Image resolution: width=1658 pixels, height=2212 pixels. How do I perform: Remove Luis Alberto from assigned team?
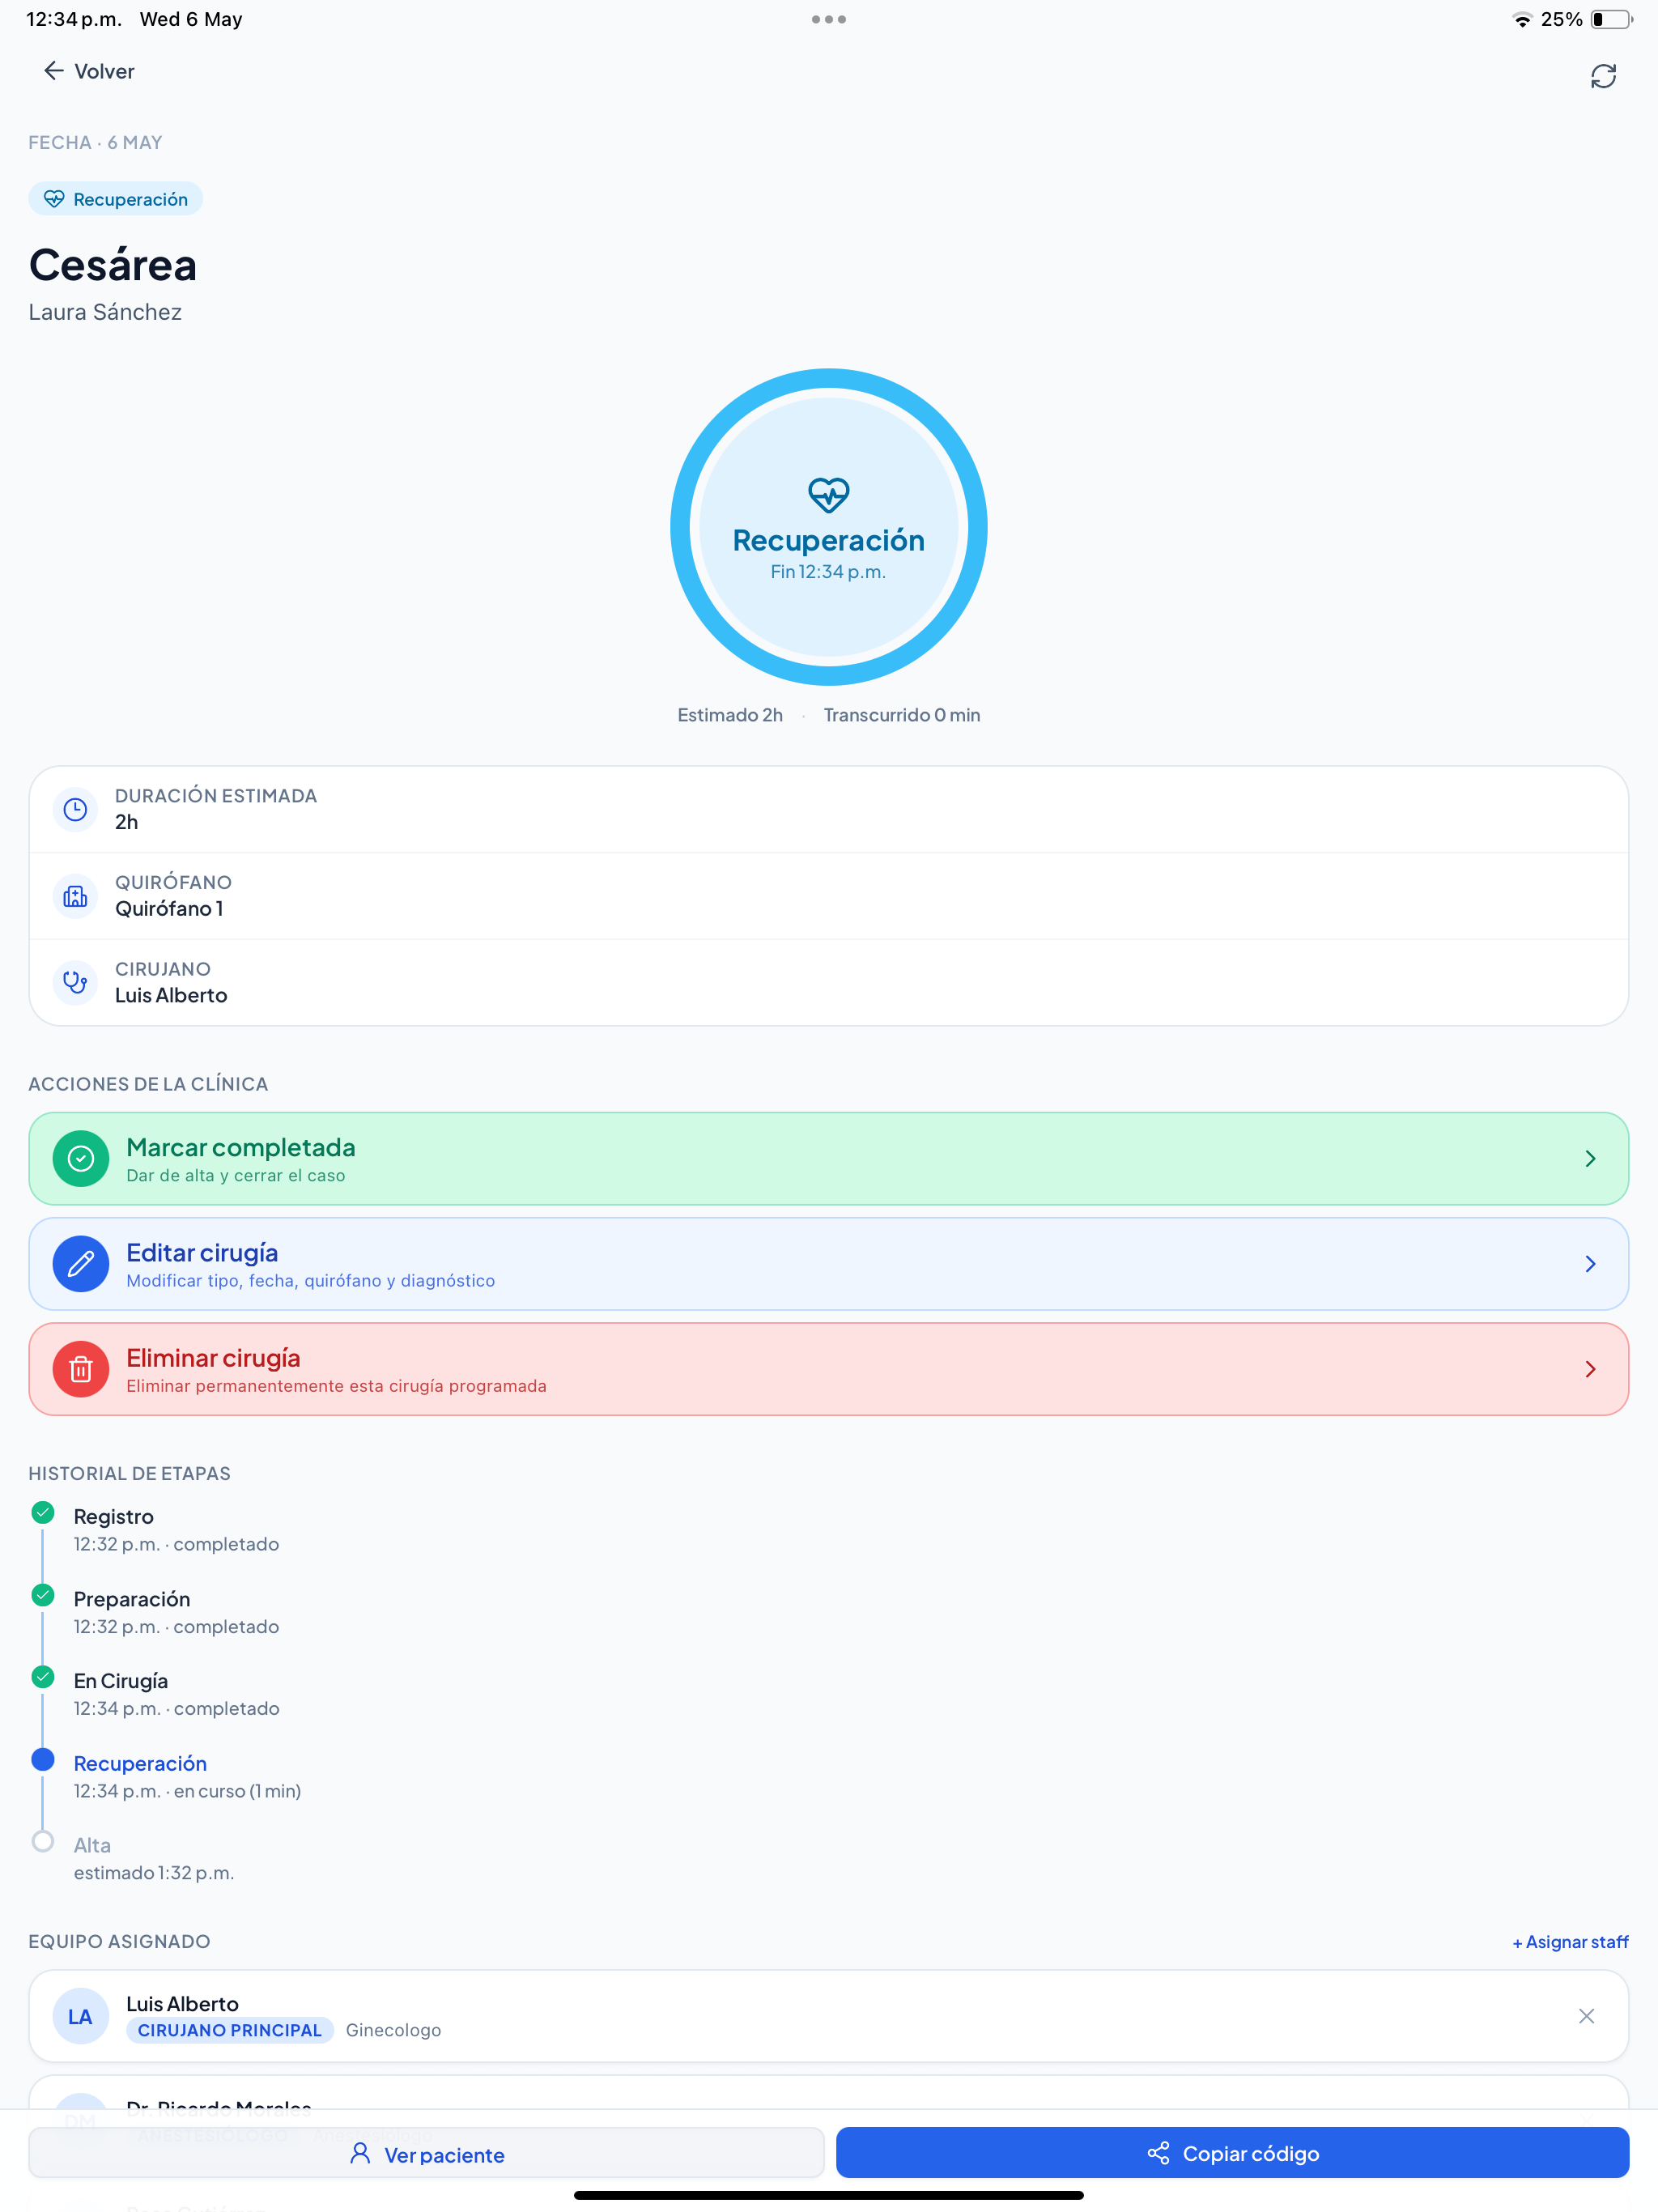point(1586,2016)
